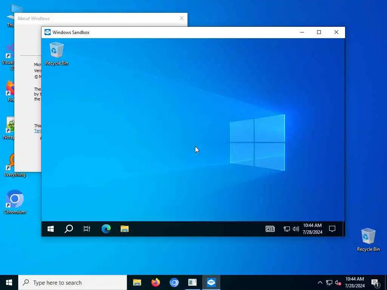Click the muted volume icon on host
387x290 pixels.
[x=338, y=282]
